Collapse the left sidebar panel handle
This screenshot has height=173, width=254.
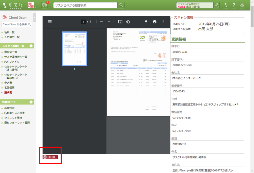tap(35, 18)
